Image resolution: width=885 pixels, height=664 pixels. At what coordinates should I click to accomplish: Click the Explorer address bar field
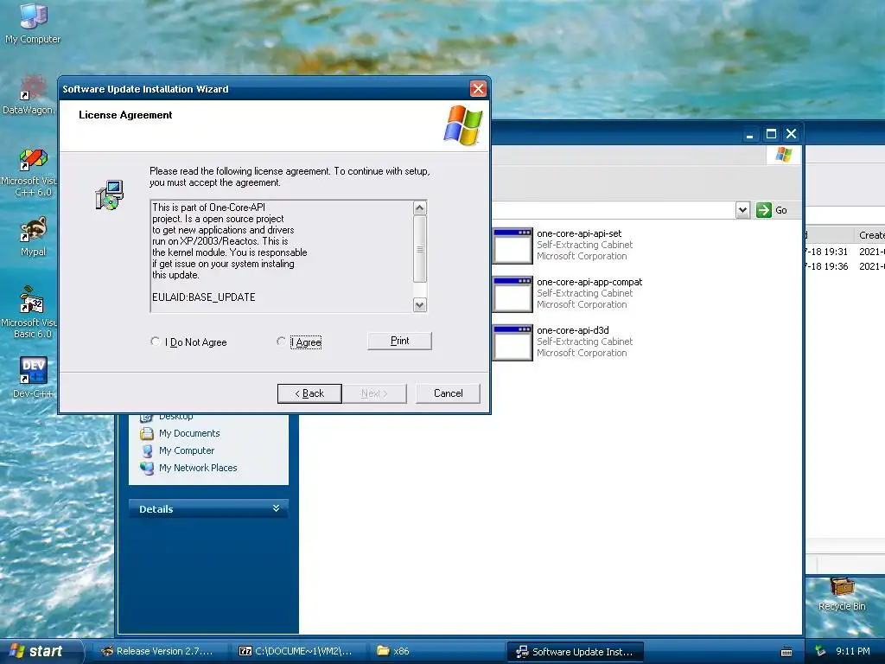click(x=613, y=210)
